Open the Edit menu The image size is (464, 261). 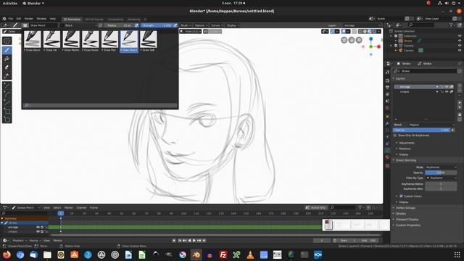pyautogui.click(x=18, y=19)
